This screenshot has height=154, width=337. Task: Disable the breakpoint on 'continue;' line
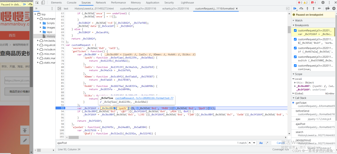pos(295,66)
